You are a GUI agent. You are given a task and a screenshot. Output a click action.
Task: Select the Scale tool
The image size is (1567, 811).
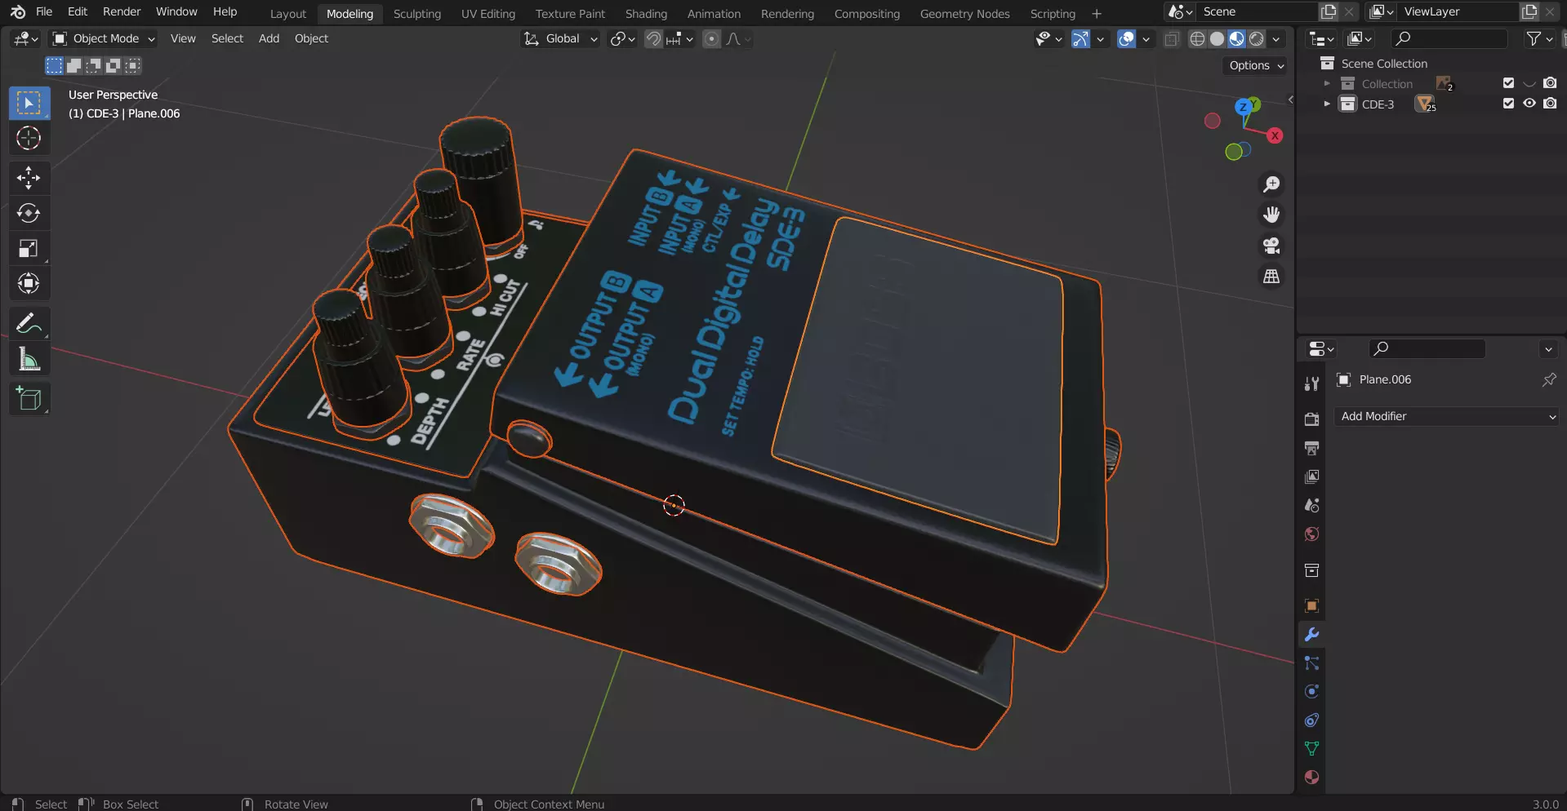(29, 248)
